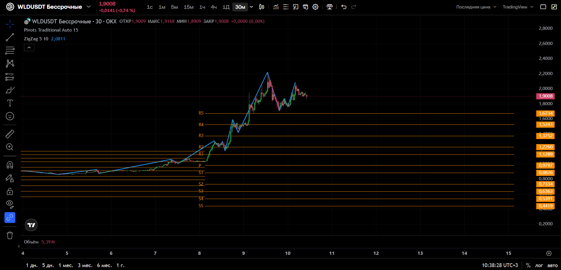Switch to the 15м timeframe
Image resolution: width=561 pixels, height=270 pixels.
[x=188, y=7]
